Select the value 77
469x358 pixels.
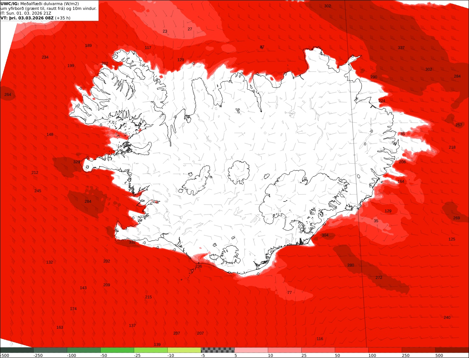289,293
